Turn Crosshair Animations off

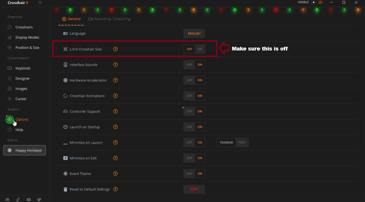click(189, 96)
